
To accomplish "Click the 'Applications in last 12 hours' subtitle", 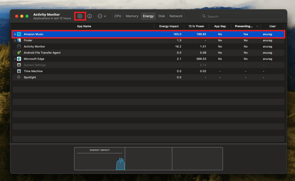I will point(52,18).
